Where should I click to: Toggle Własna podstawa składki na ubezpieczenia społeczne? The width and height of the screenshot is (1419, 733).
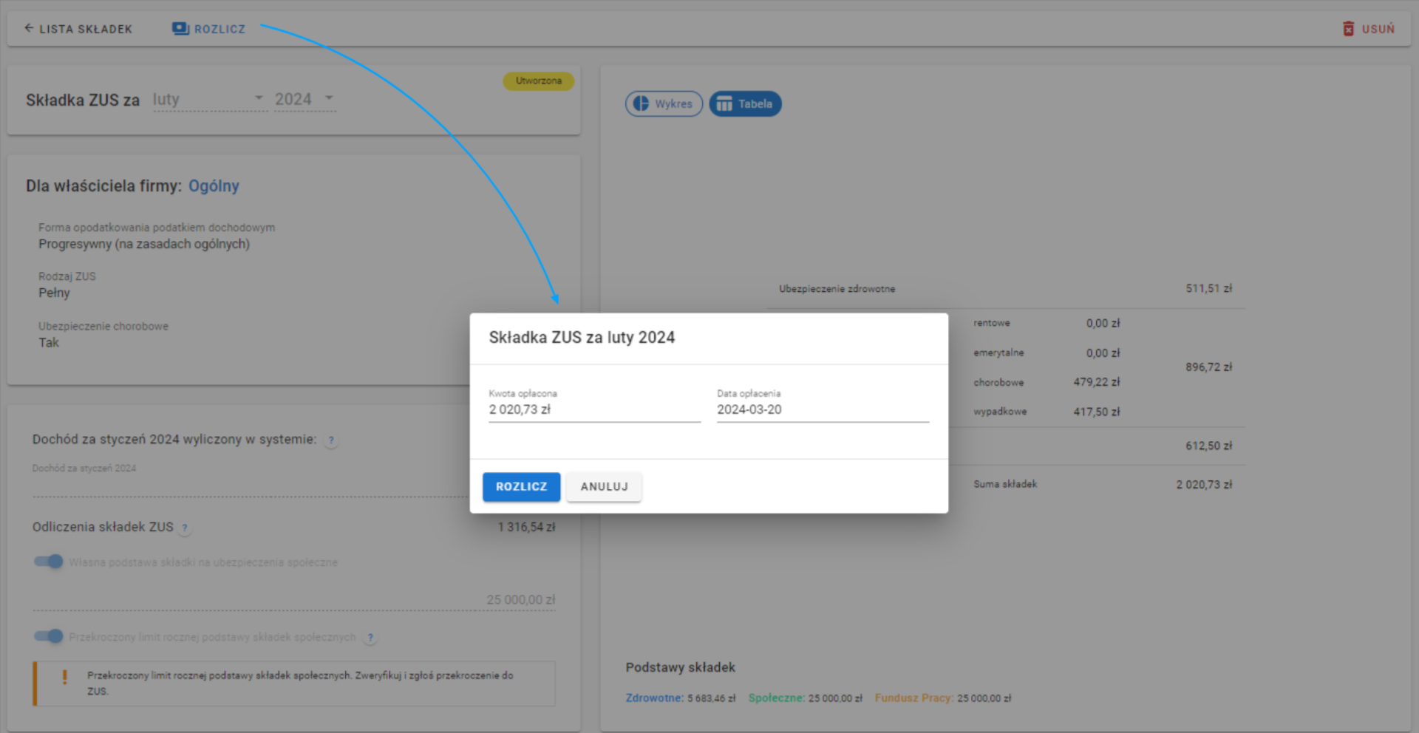pos(49,562)
